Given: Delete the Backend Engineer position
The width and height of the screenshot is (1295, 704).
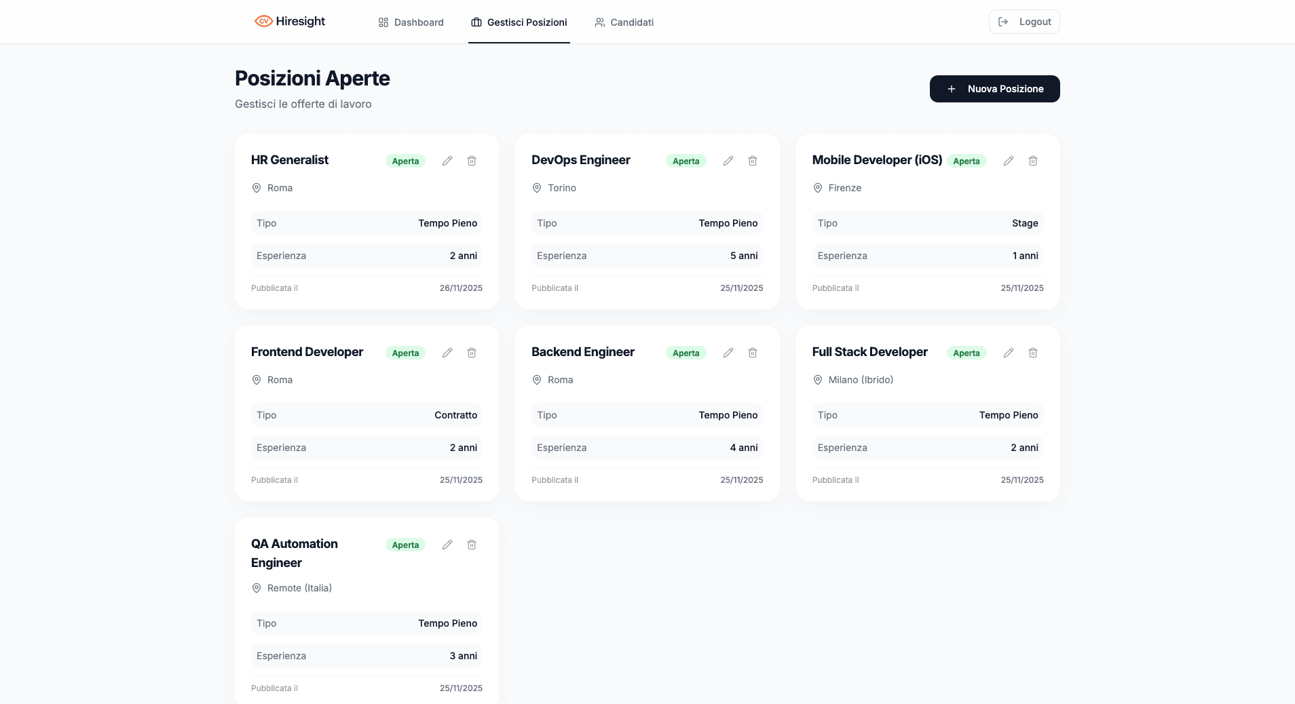Looking at the screenshot, I should 753,353.
